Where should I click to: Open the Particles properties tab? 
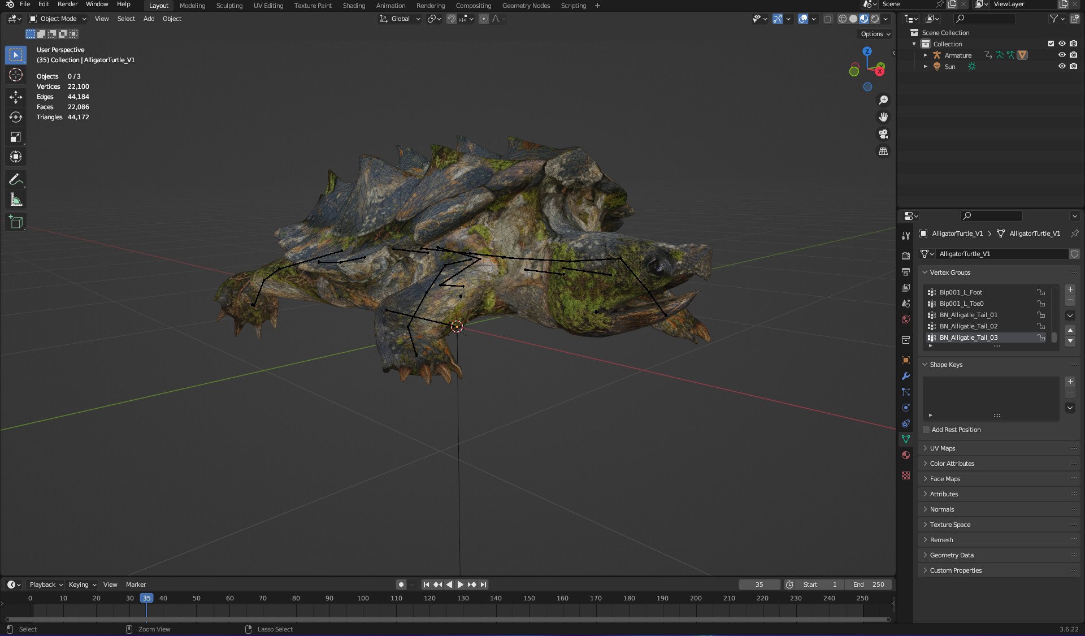coord(906,392)
